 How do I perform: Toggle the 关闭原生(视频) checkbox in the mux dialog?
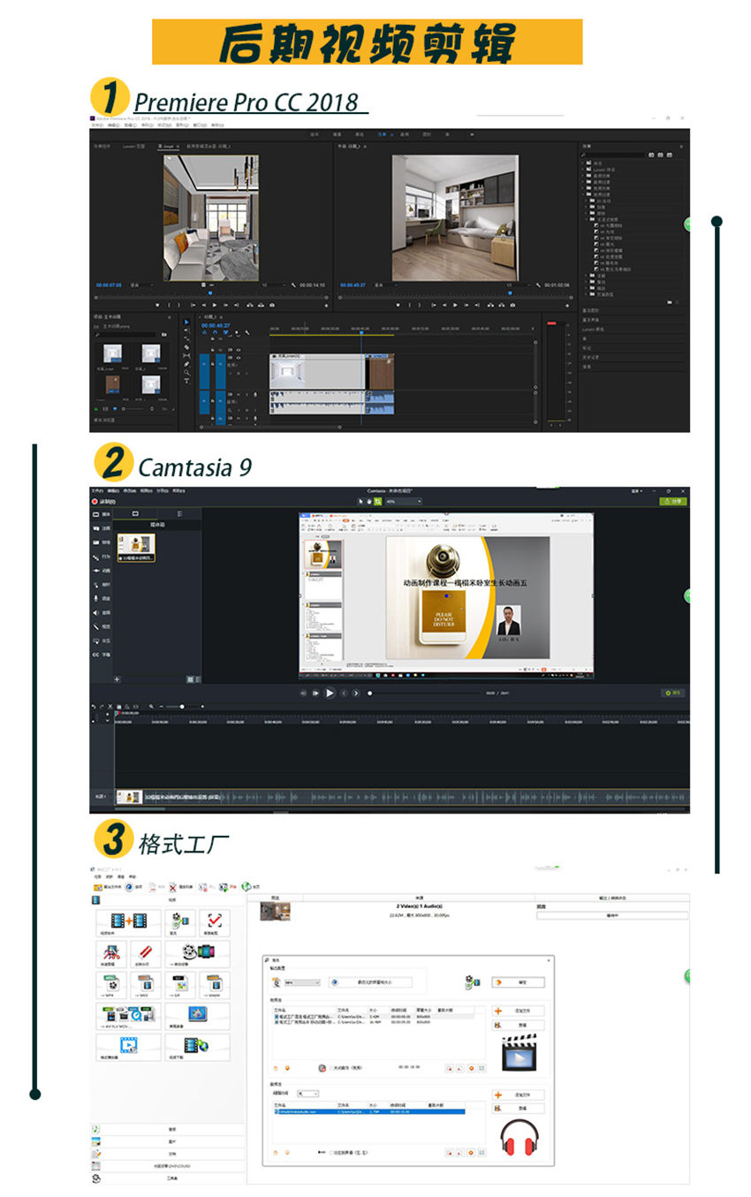331,1067
